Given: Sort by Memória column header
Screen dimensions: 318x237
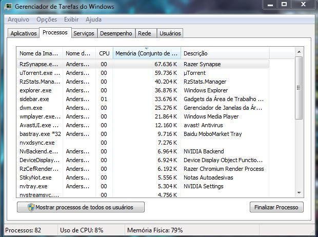Looking at the screenshot, I should (x=147, y=53).
